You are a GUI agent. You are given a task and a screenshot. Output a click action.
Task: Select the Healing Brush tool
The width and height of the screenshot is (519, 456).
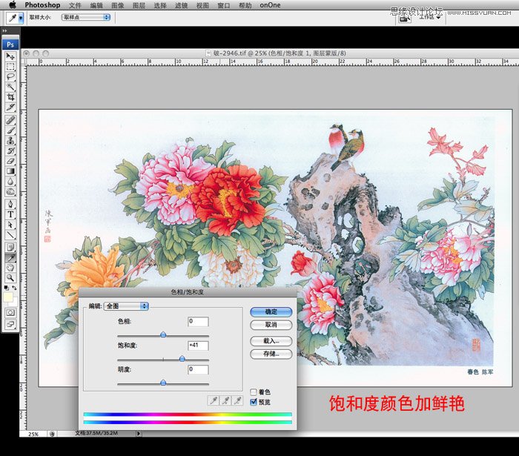click(10, 120)
